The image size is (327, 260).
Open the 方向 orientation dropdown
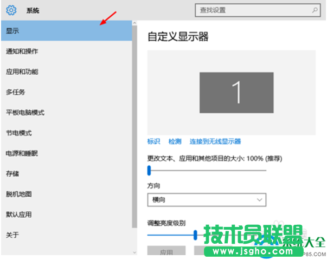point(207,200)
